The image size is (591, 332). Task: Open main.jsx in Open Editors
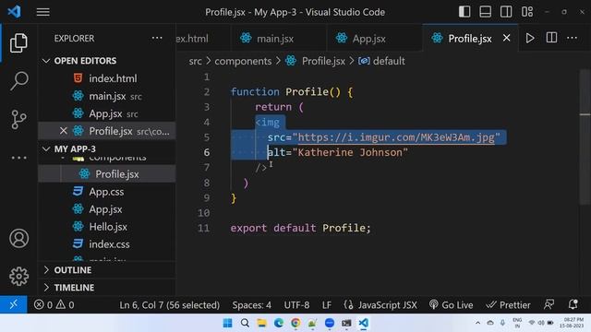[x=107, y=96]
